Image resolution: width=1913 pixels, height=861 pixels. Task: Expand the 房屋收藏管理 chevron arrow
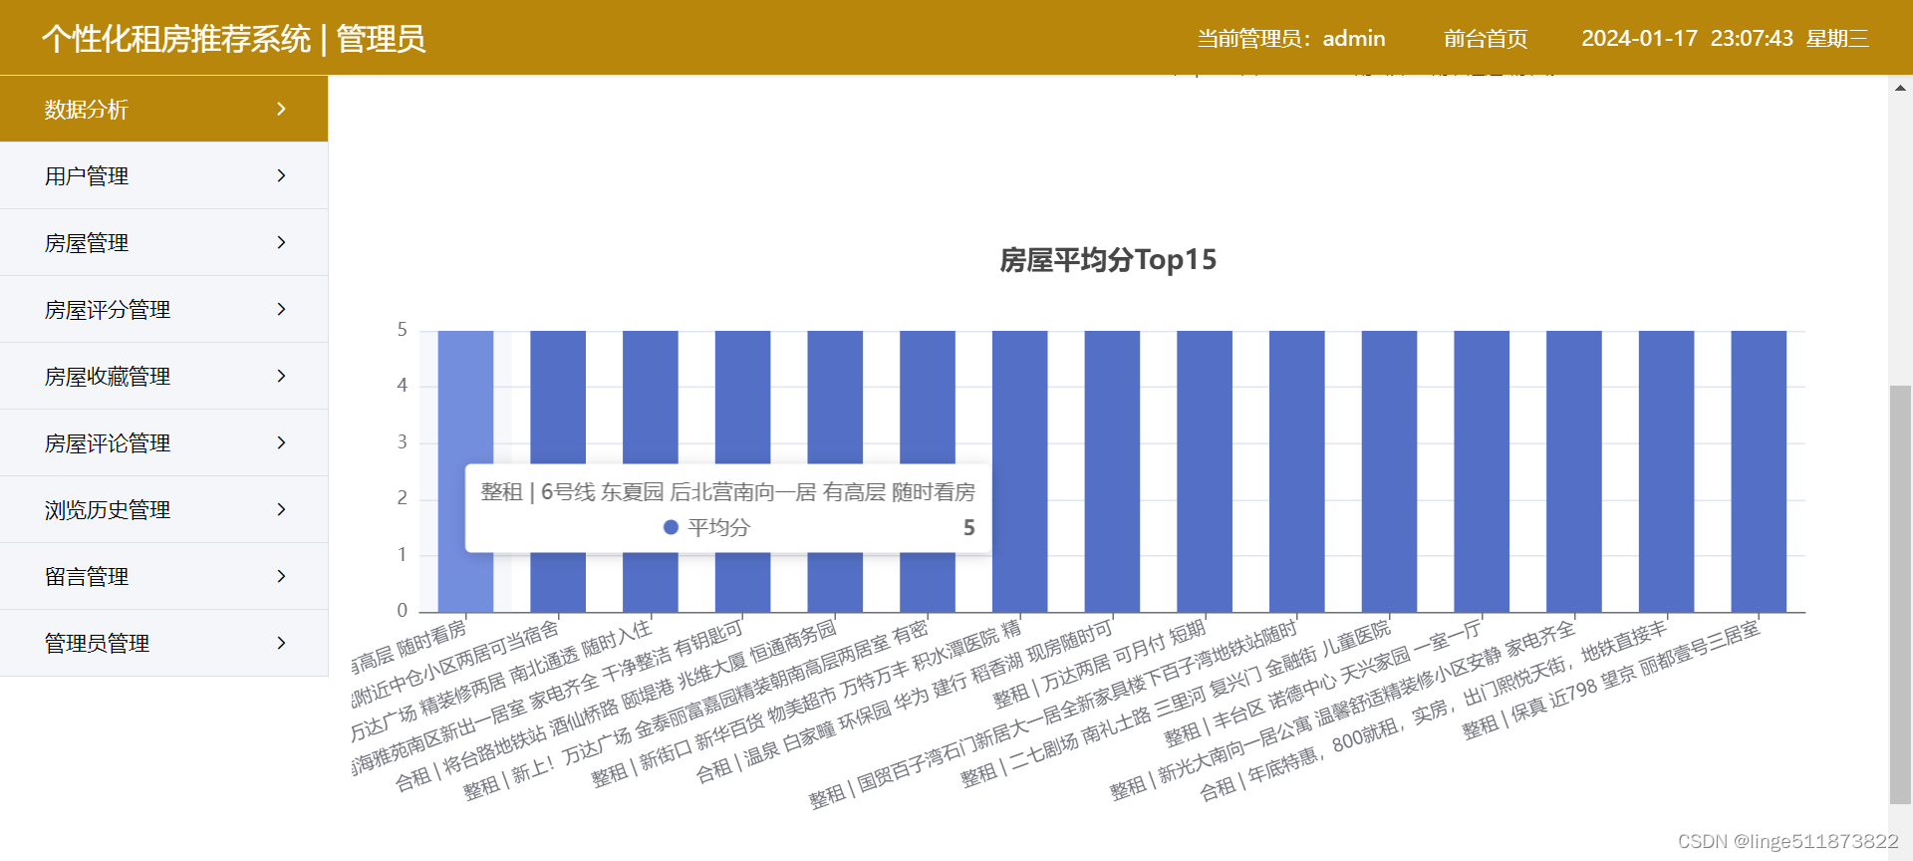click(281, 376)
